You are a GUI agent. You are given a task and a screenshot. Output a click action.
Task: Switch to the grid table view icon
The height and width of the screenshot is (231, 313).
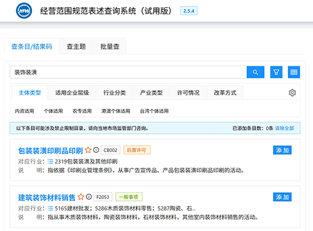coord(294,72)
